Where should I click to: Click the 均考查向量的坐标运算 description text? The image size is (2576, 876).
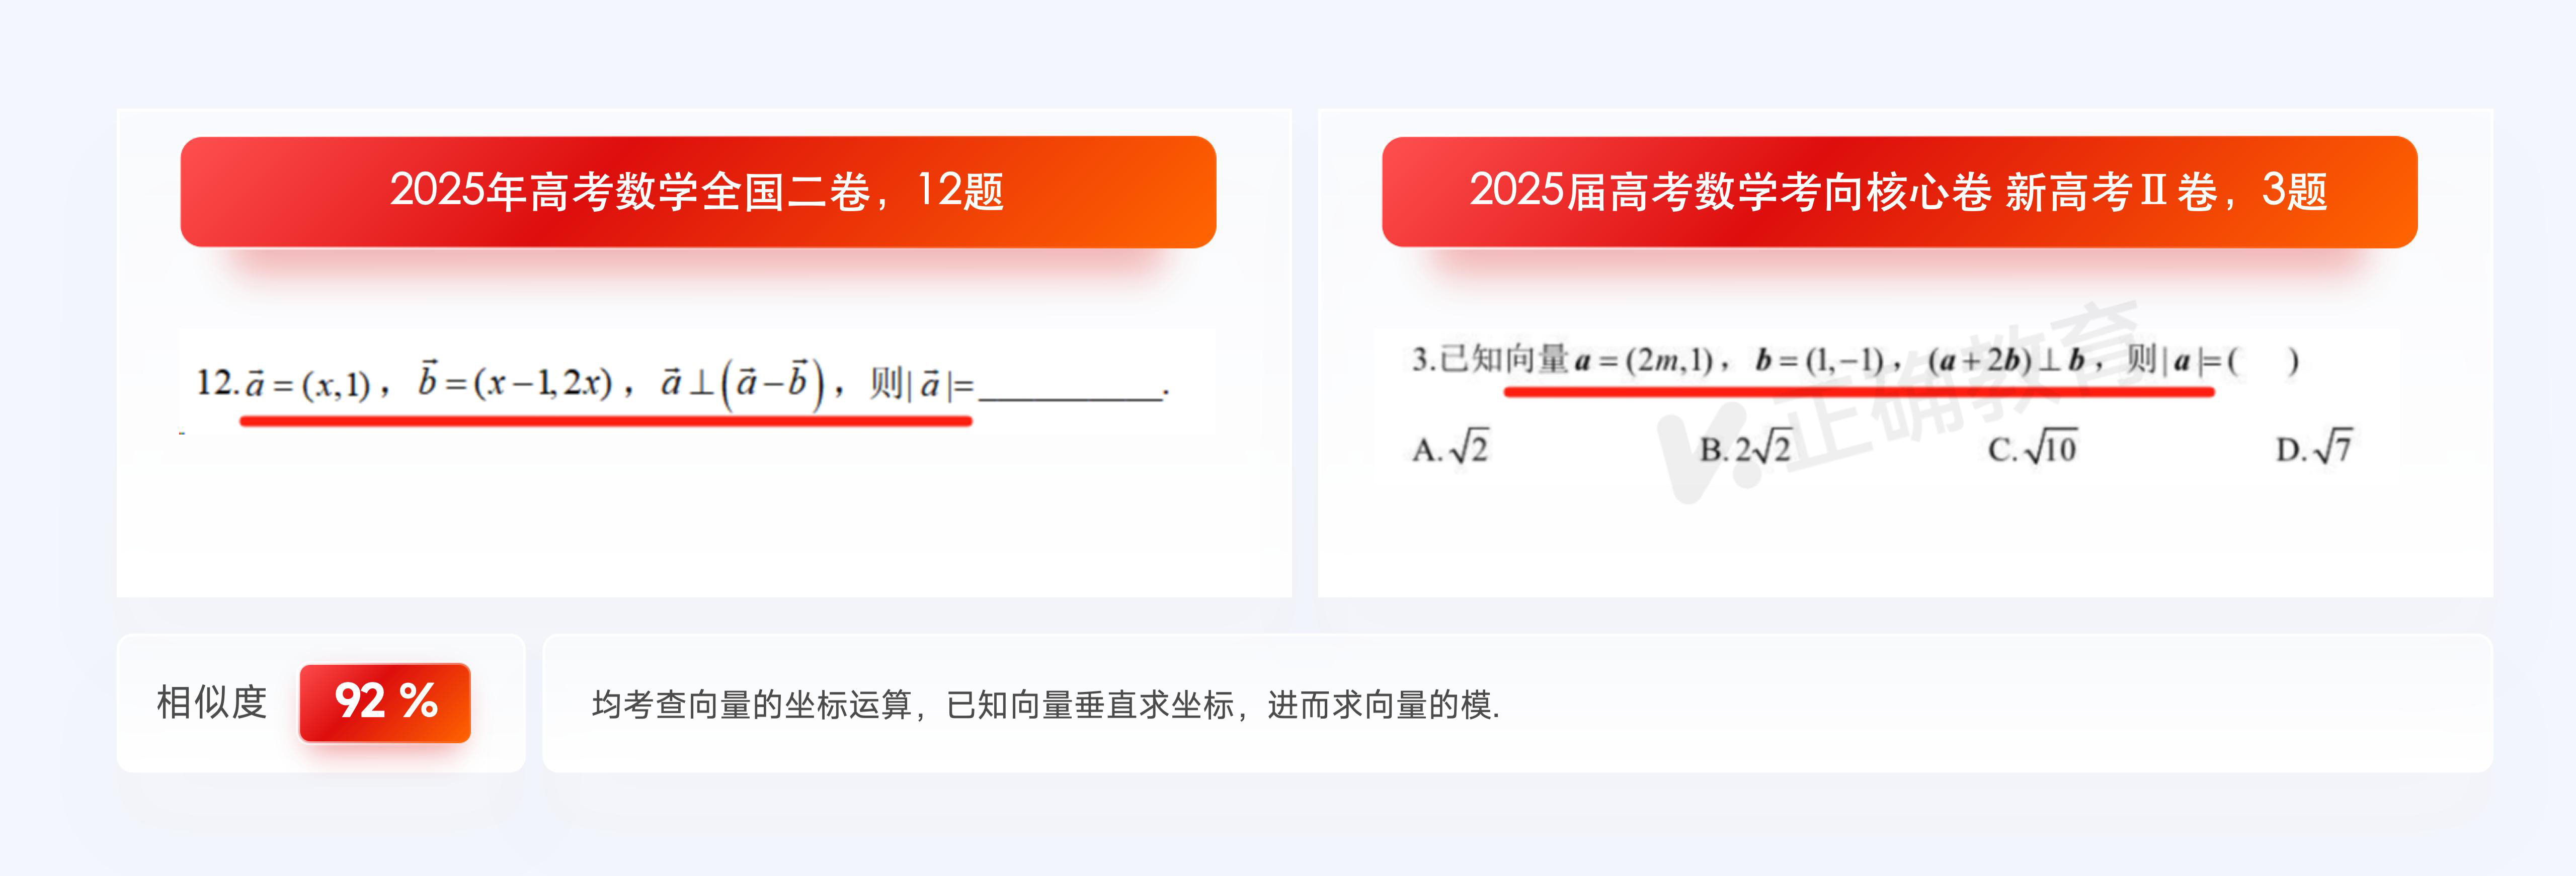1046,705
